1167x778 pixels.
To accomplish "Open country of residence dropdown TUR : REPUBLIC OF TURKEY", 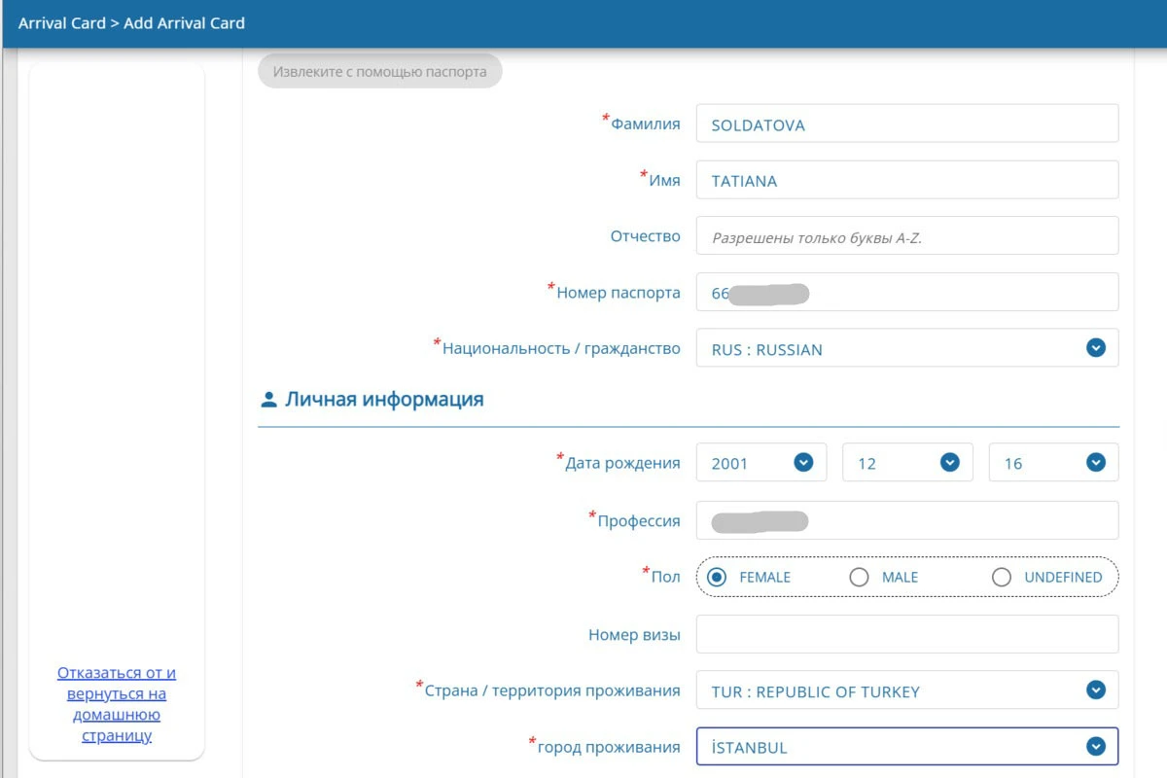I will coord(907,690).
